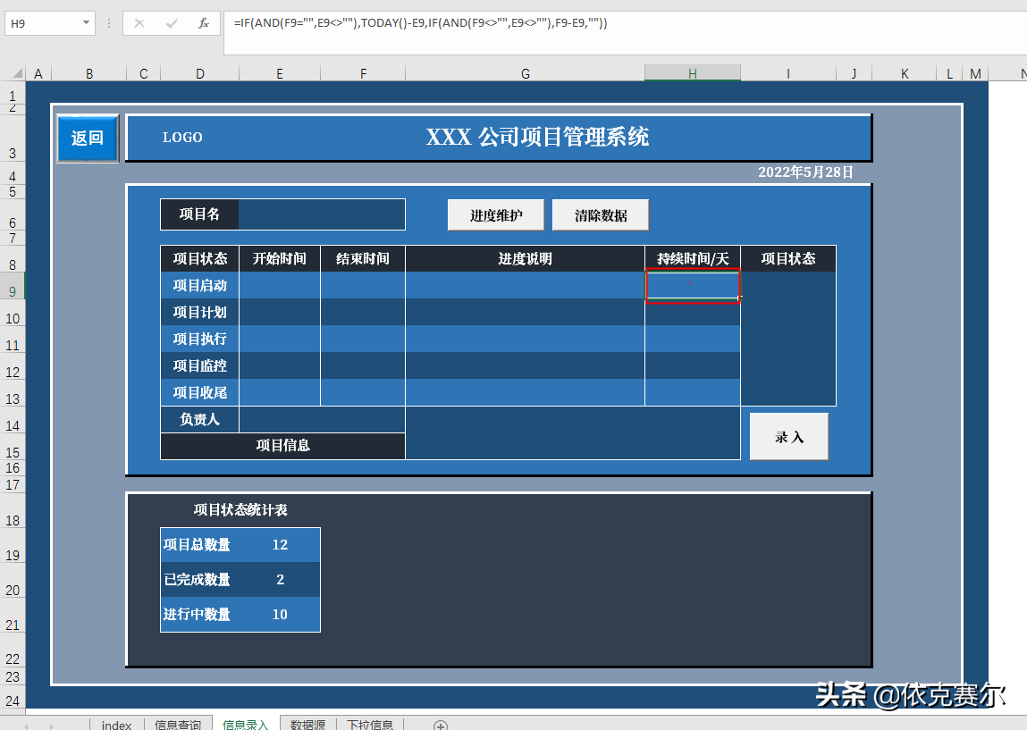The height and width of the screenshot is (730, 1027).
Task: Select column H header
Action: pos(693,73)
